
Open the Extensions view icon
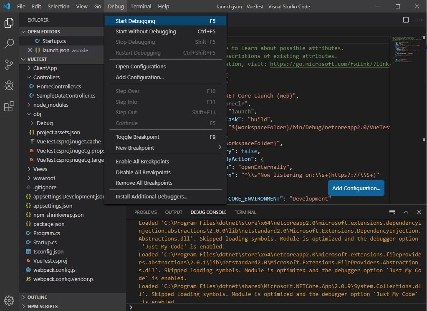pos(9,107)
